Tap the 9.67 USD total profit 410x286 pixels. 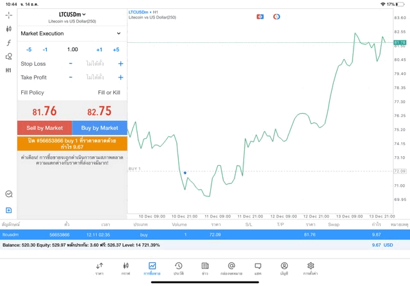coord(382,245)
